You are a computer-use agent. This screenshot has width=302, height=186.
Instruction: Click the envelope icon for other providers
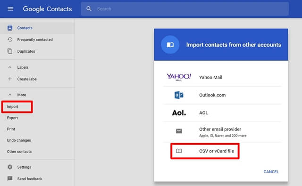[179, 131]
